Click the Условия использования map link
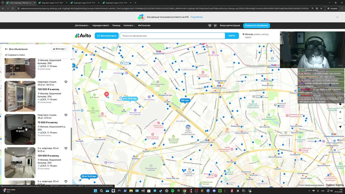The width and height of the screenshot is (345, 194). coord(315,185)
